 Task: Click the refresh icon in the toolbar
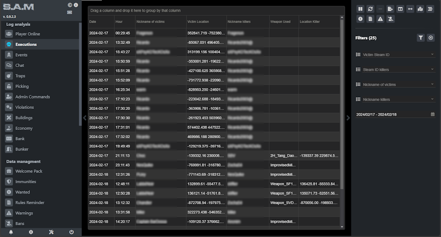tap(370, 9)
